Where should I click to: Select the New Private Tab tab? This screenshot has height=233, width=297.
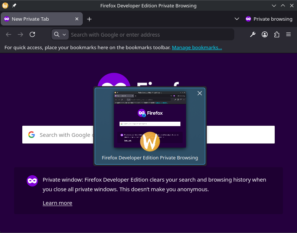pyautogui.click(x=37, y=19)
